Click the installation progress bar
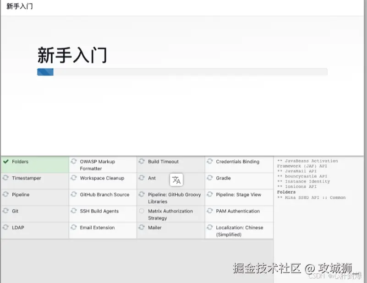367x283 pixels. [x=182, y=71]
